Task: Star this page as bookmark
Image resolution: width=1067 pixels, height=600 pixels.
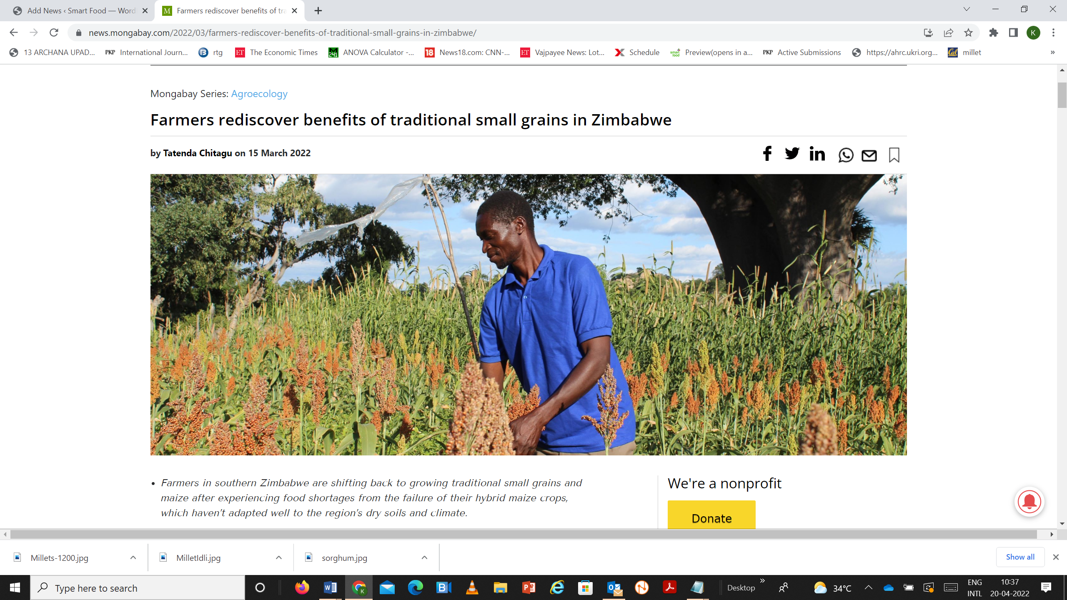Action: 968,32
